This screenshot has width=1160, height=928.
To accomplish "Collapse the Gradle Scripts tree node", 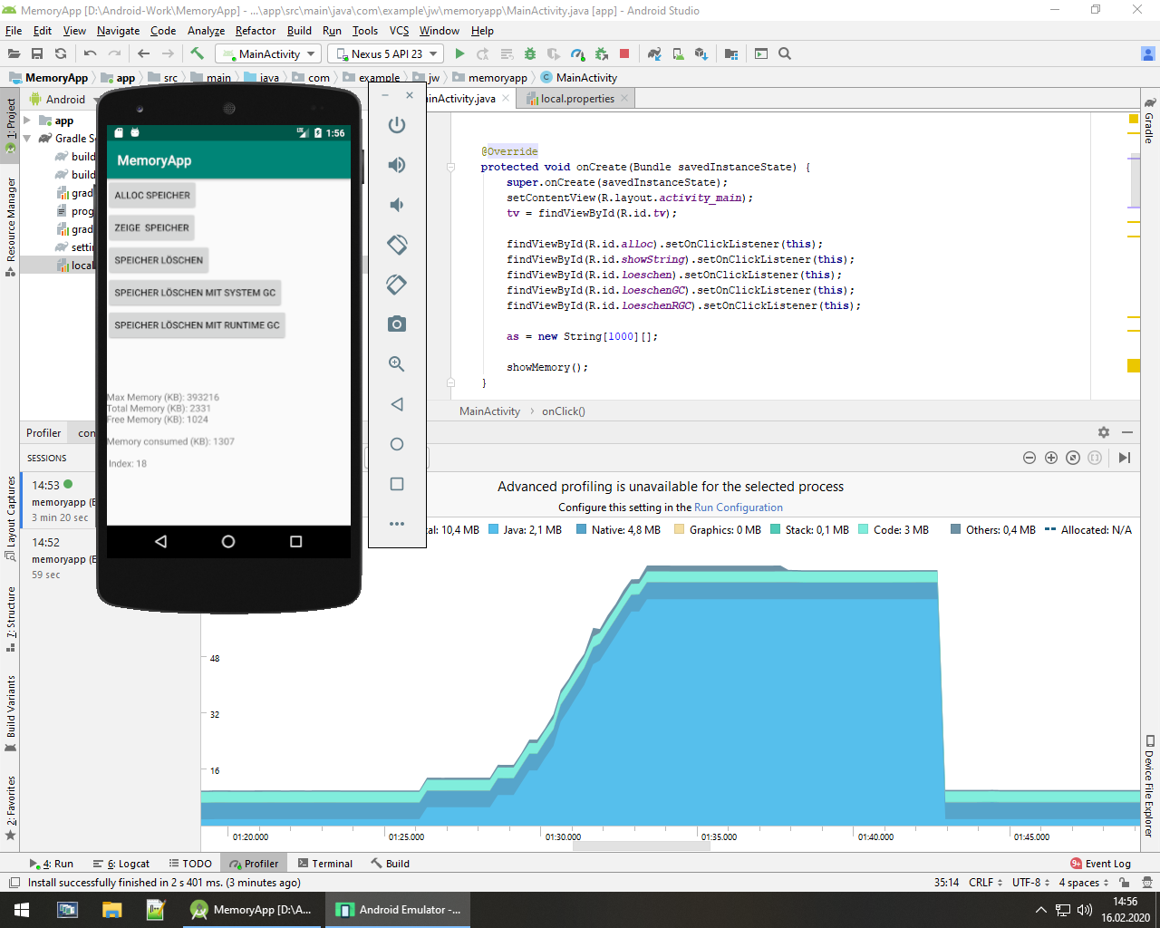I will click(27, 139).
